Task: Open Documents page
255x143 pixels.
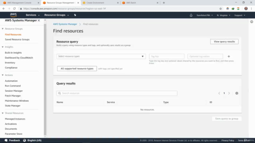Action: pos(11,129)
